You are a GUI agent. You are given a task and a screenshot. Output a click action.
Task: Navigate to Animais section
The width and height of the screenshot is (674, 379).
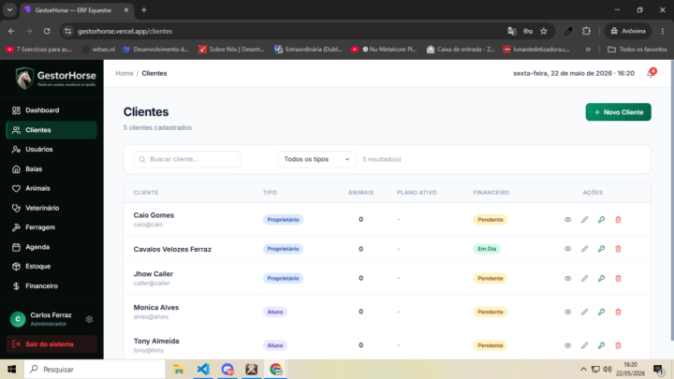click(51, 188)
